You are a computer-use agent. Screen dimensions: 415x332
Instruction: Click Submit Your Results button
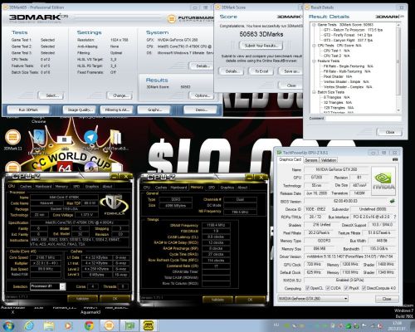[x=261, y=46]
